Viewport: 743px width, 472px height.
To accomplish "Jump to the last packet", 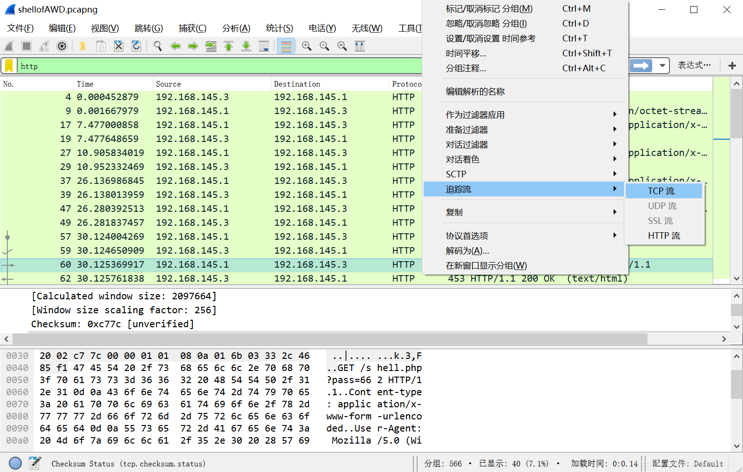I will coord(246,46).
